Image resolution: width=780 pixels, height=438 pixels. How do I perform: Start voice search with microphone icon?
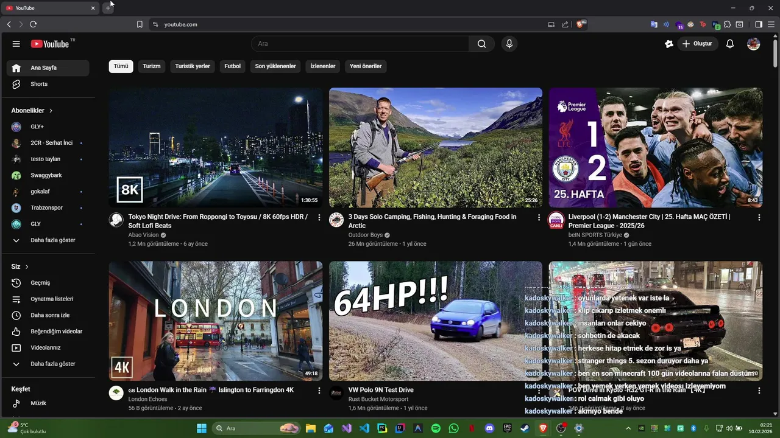pyautogui.click(x=509, y=44)
